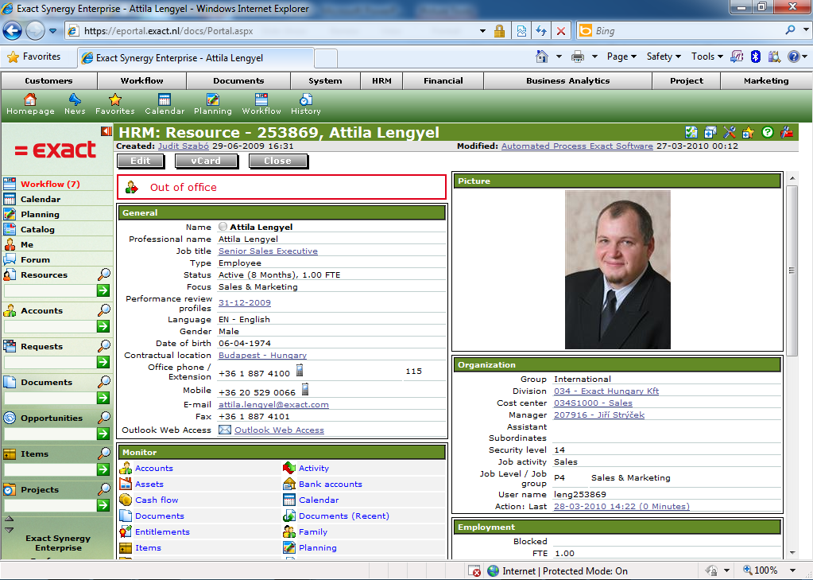Click the IE home icon
The image size is (813, 580).
[542, 56]
